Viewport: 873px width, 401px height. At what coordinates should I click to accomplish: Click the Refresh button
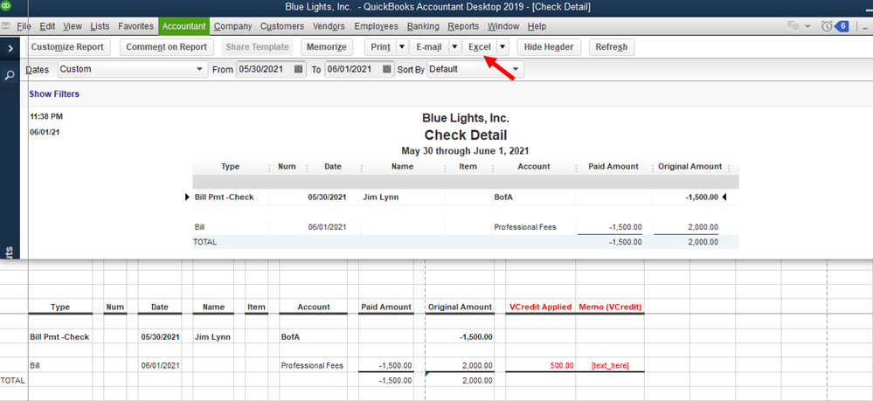point(612,47)
